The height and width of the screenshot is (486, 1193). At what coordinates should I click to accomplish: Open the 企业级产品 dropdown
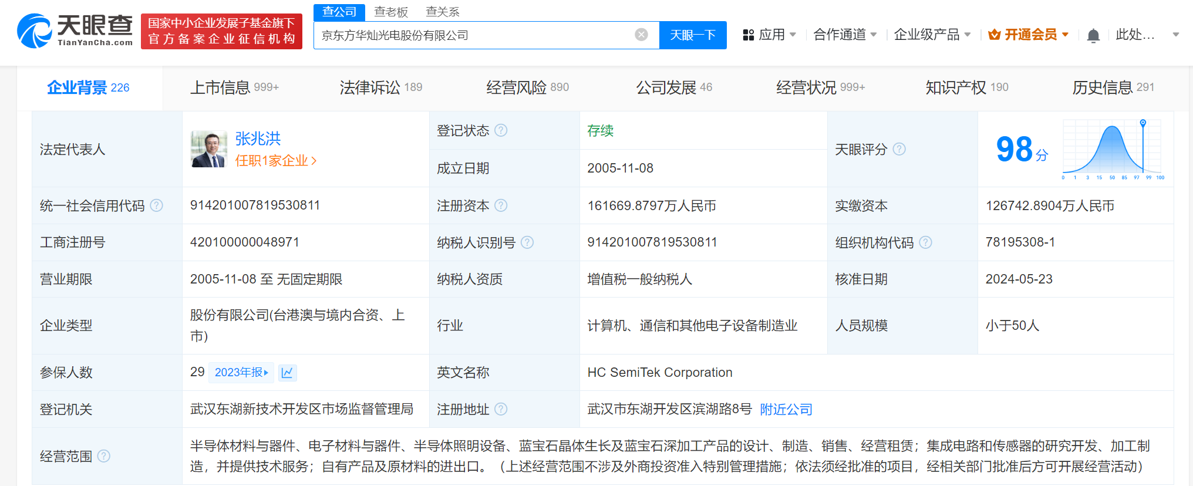click(x=932, y=35)
